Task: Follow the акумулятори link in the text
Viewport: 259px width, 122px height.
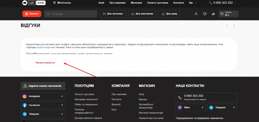Action: (44, 47)
